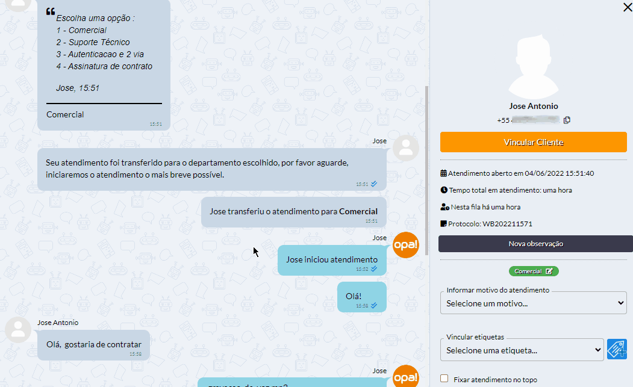Click the Jose transferiu o atendimento notice
Image resolution: width=633 pixels, height=387 pixels.
pos(293,212)
